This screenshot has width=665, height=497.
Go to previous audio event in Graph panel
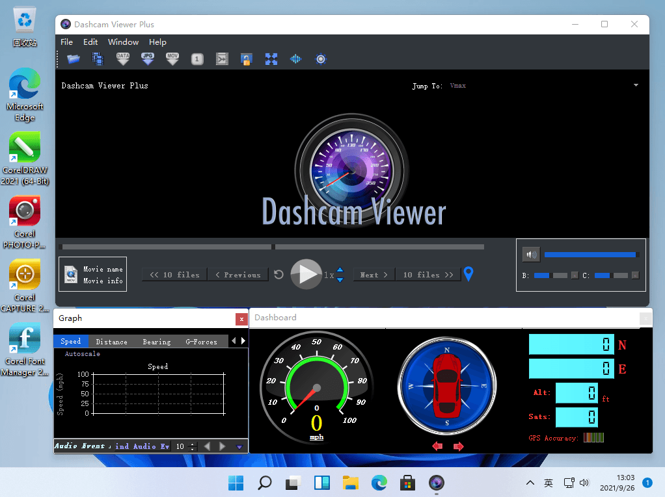[208, 446]
